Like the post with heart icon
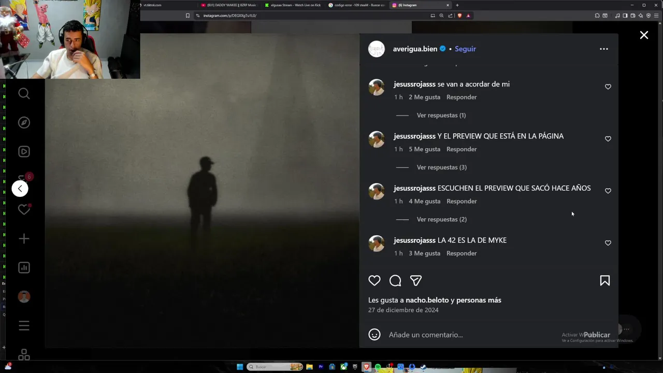663x373 pixels. [374, 281]
